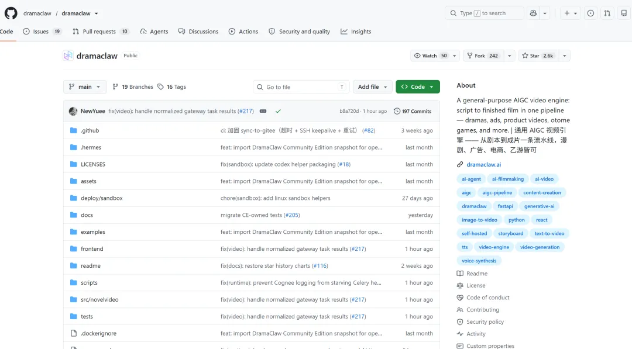Open the Fork options dropdown arrow

(510, 56)
